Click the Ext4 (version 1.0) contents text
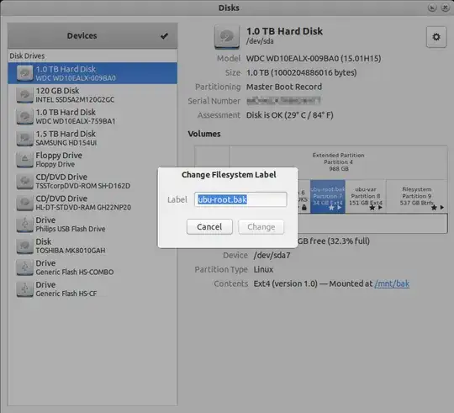The height and width of the screenshot is (413, 454). click(x=286, y=283)
